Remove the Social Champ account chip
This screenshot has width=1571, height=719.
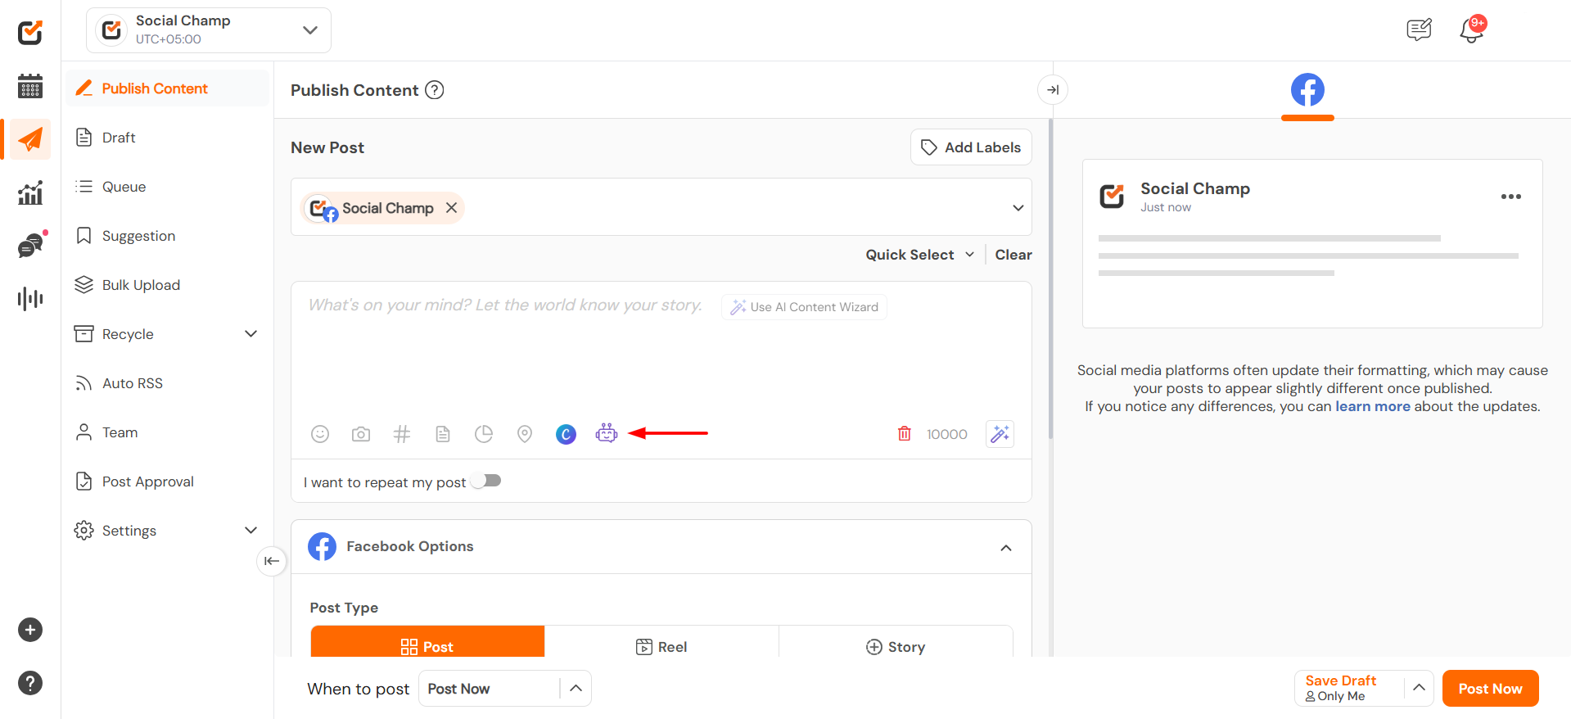click(451, 208)
